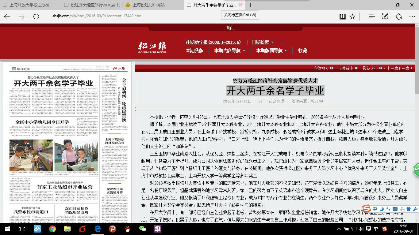This screenshot has width=419, height=235.
Task: Launch Chrome from the taskbar
Action: tap(52, 229)
